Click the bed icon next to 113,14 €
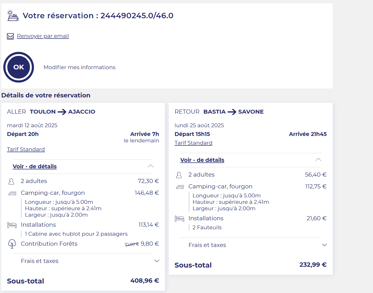This screenshot has height=293, width=373. (12, 225)
